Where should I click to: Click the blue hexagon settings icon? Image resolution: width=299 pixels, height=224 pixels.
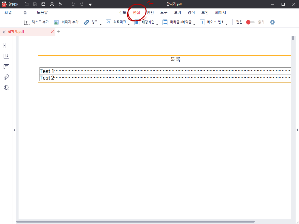pyautogui.click(x=272, y=22)
